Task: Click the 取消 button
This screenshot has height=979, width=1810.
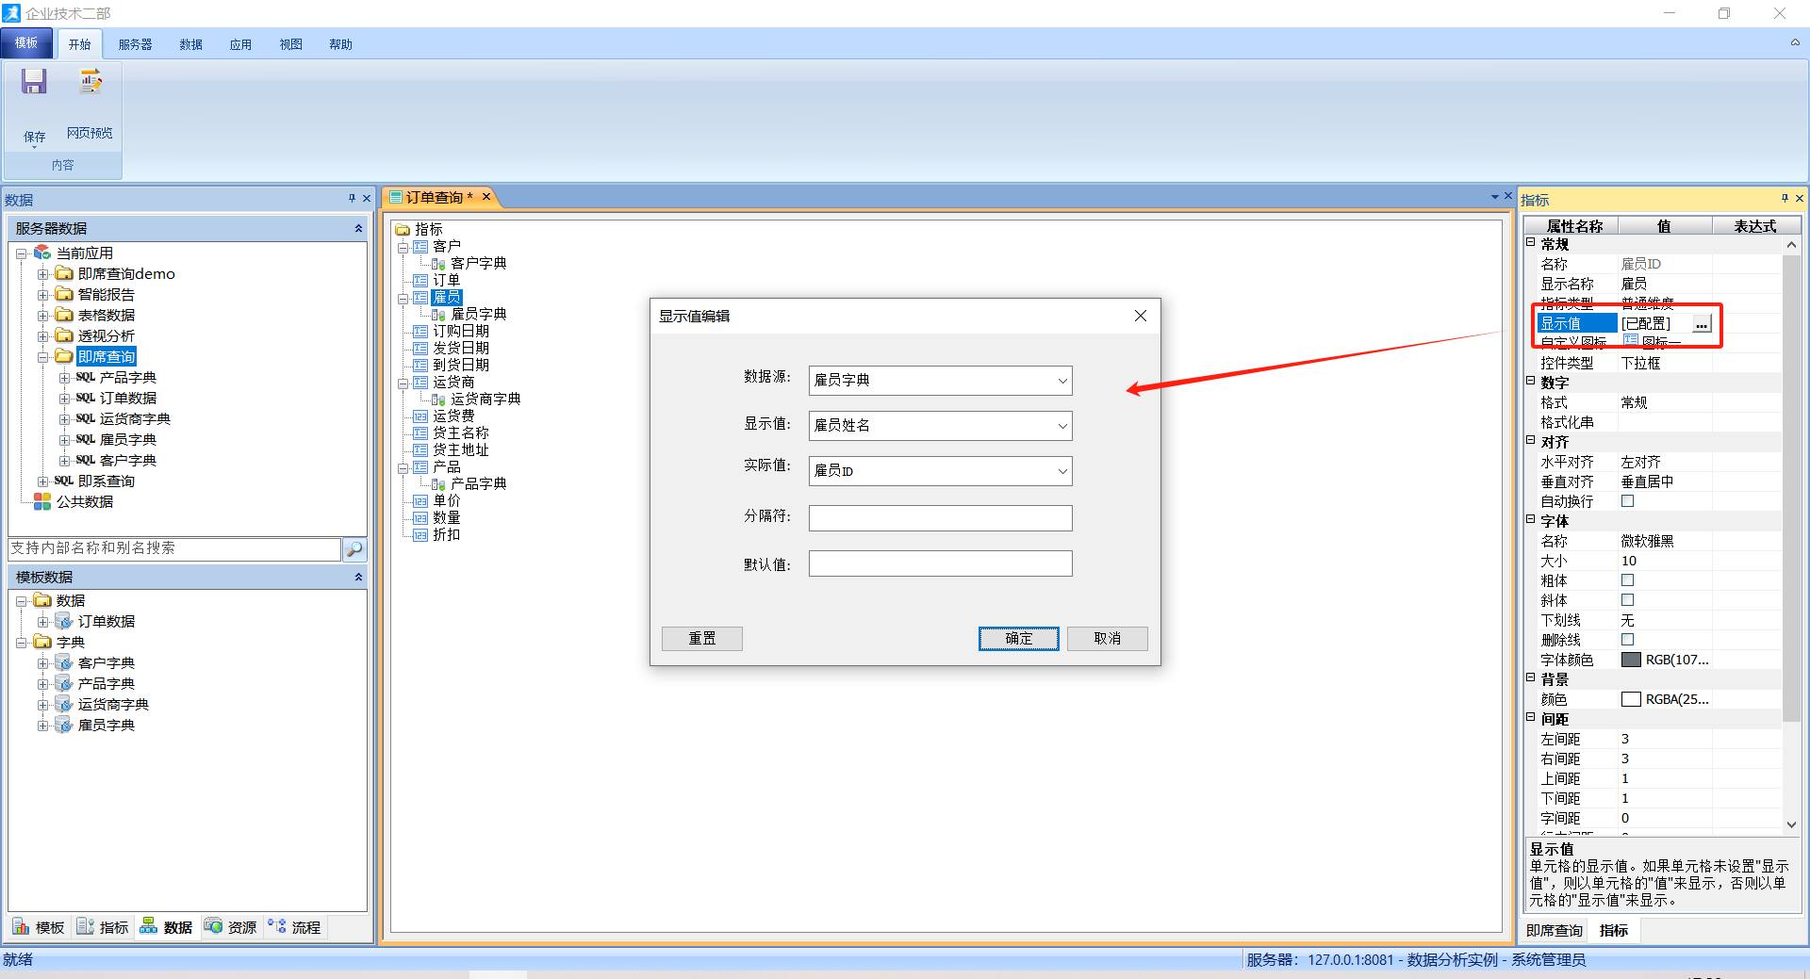Action: pyautogui.click(x=1108, y=639)
